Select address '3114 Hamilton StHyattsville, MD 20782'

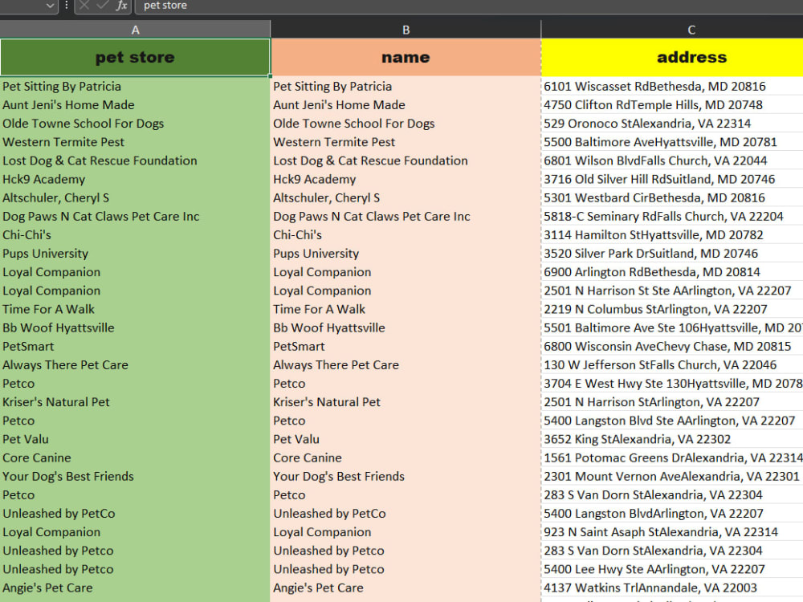click(654, 235)
